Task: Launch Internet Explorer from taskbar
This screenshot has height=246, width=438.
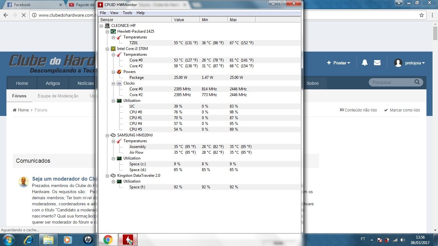Action: point(29,240)
